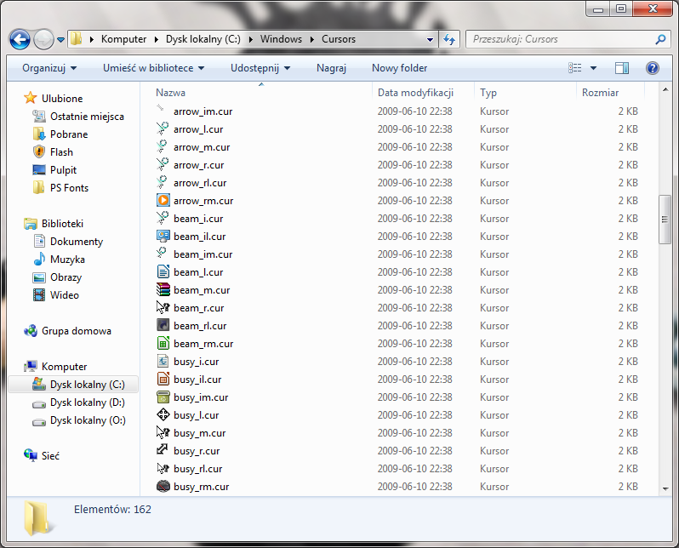Open address bar history dropdown
The width and height of the screenshot is (679, 548).
(430, 39)
